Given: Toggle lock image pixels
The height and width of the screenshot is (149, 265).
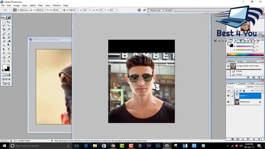Looking at the screenshot, I should click(237, 91).
